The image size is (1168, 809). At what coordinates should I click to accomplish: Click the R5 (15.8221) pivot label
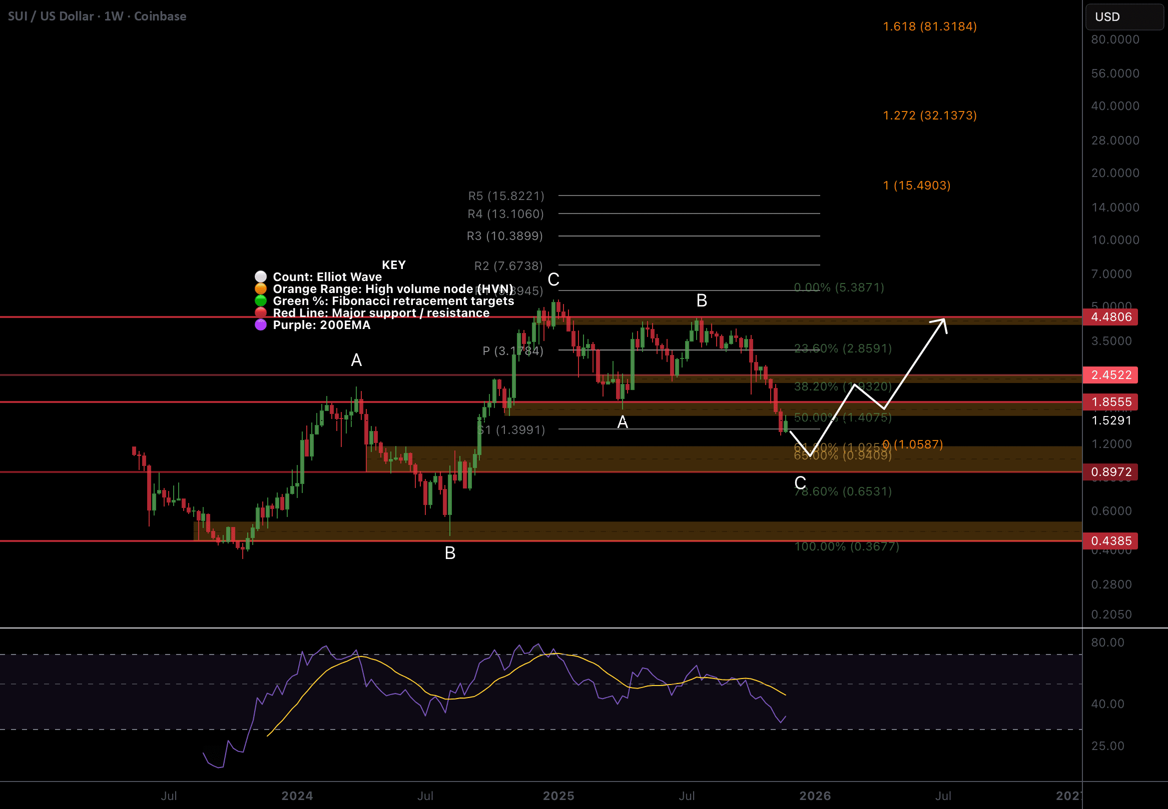coord(506,195)
